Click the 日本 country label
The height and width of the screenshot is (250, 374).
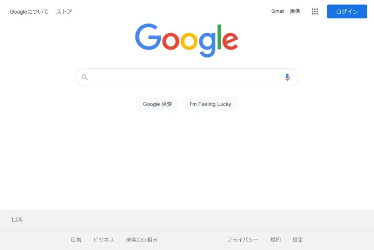coord(18,219)
